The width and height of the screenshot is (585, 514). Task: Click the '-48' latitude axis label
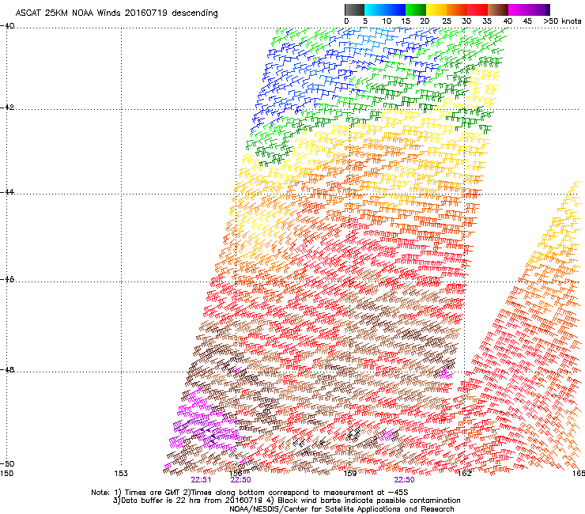[x=7, y=369]
